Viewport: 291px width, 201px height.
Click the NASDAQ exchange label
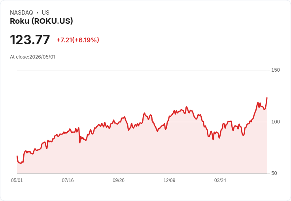coord(21,13)
